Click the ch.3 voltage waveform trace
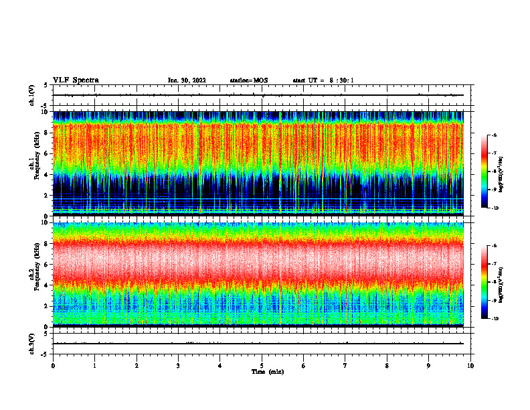 [258, 344]
